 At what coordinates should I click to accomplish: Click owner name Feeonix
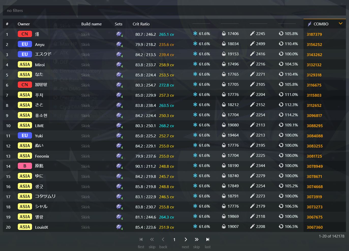pyautogui.click(x=42, y=156)
